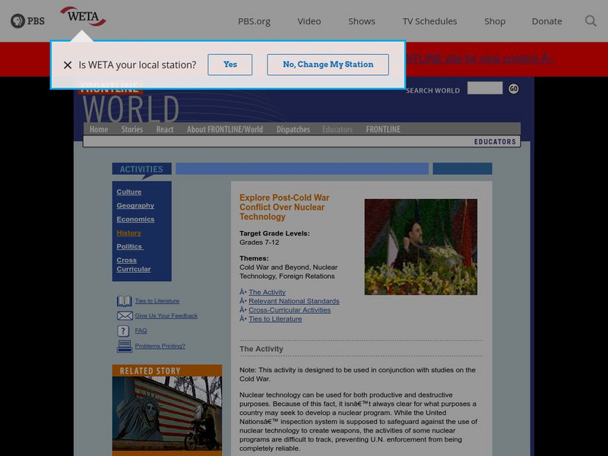The width and height of the screenshot is (608, 456).
Task: Click the printer Problems Printing icon
Action: tap(125, 346)
